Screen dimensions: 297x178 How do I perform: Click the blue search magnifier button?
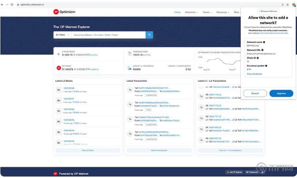[x=149, y=35]
